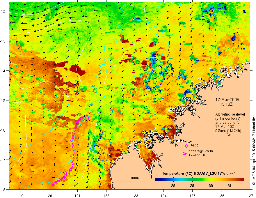Click the magenta drifter arrowhead legend symbol

point(184,154)
